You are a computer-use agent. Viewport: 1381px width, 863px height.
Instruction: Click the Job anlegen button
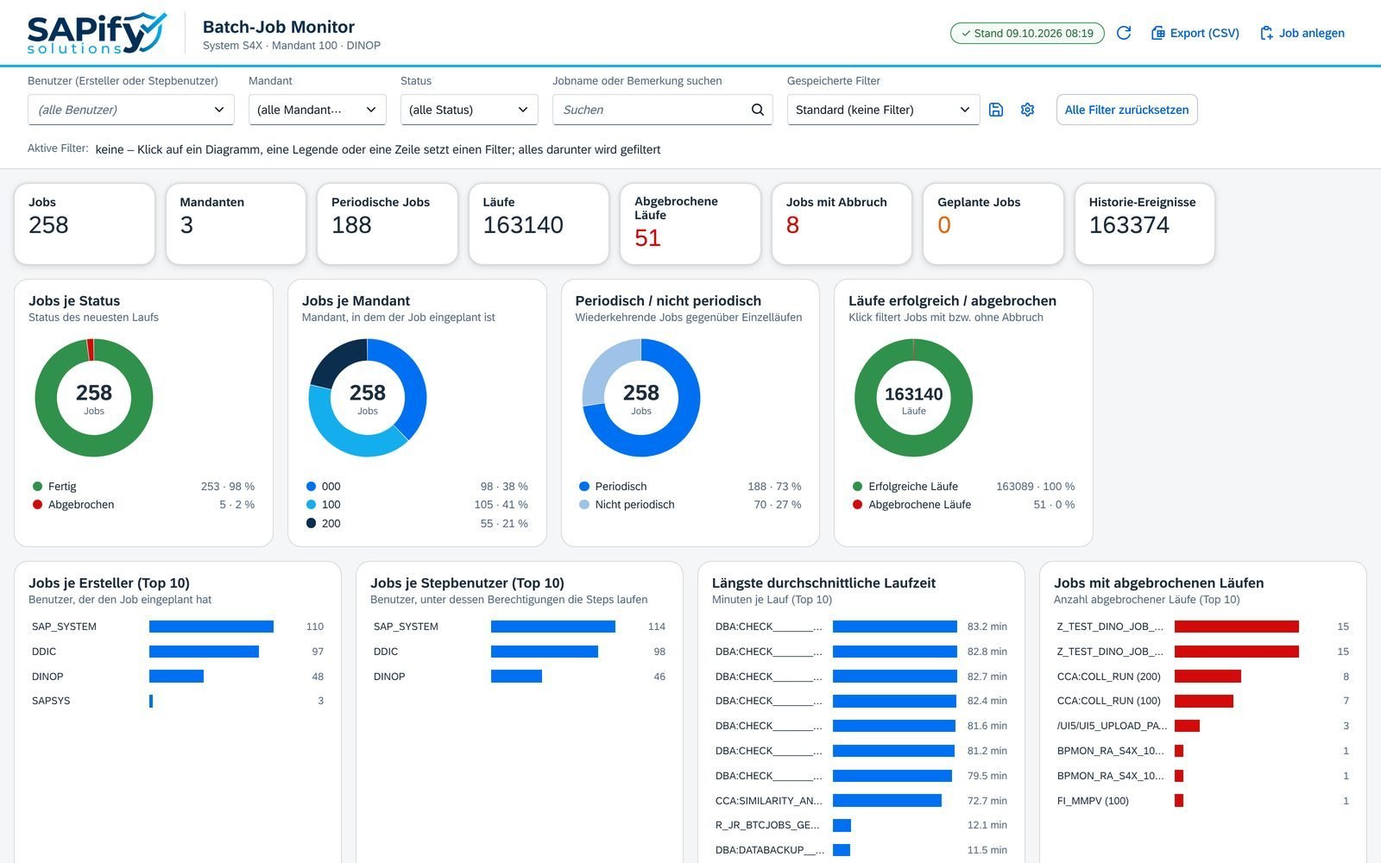1302,33
